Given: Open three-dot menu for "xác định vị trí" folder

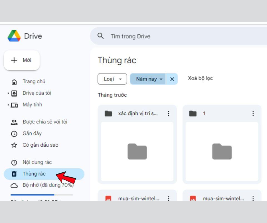Looking at the screenshot, I should click(x=168, y=113).
